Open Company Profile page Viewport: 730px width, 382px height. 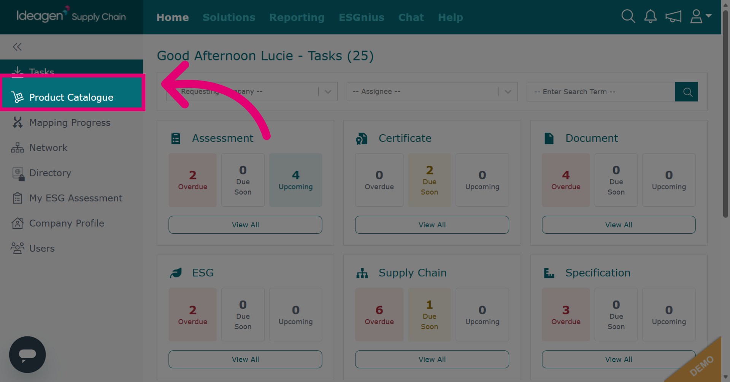click(x=71, y=223)
